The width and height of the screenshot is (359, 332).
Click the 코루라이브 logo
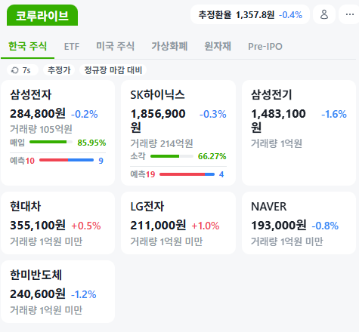tap(42, 15)
